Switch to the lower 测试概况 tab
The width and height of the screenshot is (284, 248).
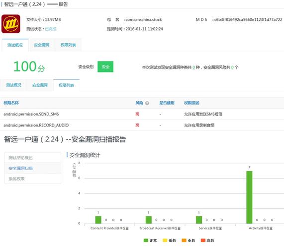tap(14, 85)
